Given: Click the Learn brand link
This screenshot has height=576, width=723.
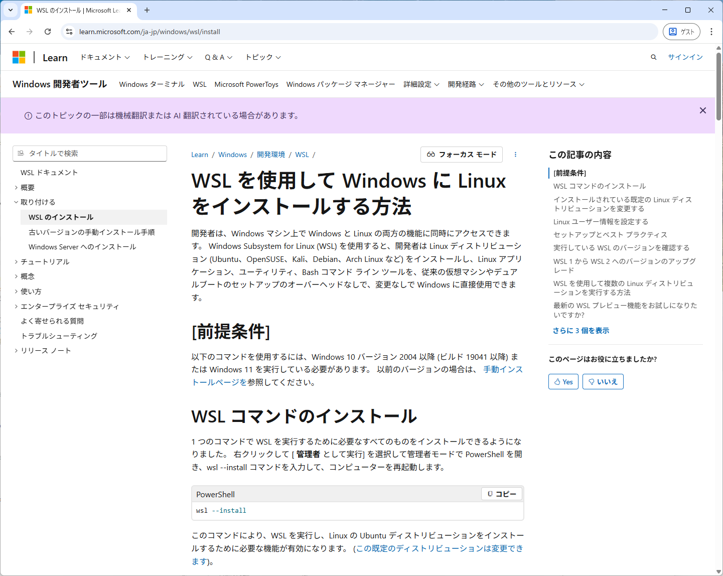Looking at the screenshot, I should (55, 58).
